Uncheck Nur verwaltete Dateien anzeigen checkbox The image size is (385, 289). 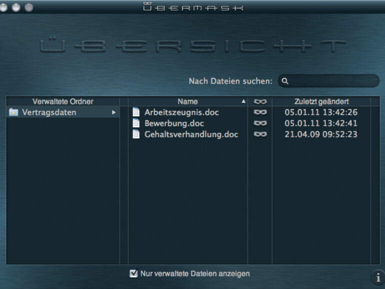tap(133, 273)
